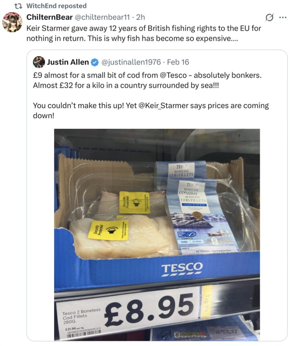Open ChilternBear's profile avatar

pyautogui.click(x=12, y=22)
